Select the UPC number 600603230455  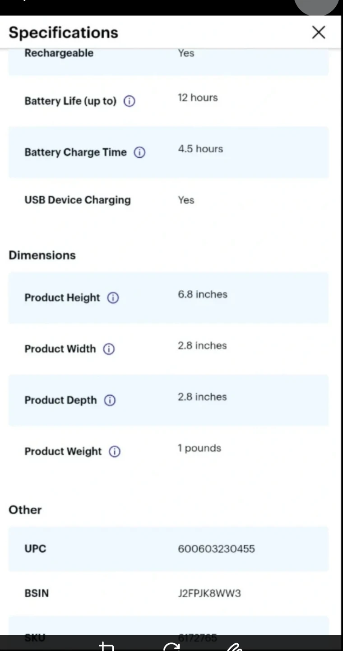click(216, 549)
